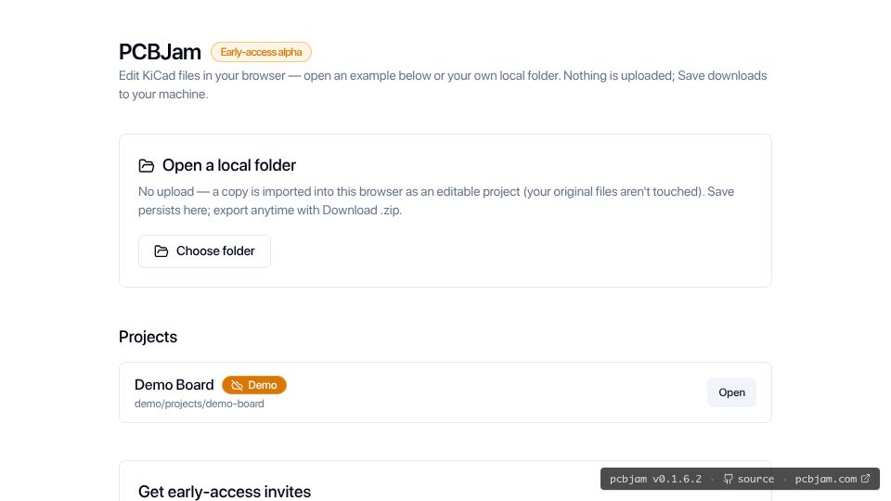Click the GitHub icon in the footer badge
This screenshot has height=501, width=891.
[x=728, y=479]
